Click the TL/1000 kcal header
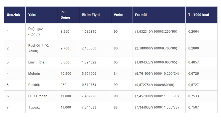The image size is (221, 122). [x=199, y=15]
